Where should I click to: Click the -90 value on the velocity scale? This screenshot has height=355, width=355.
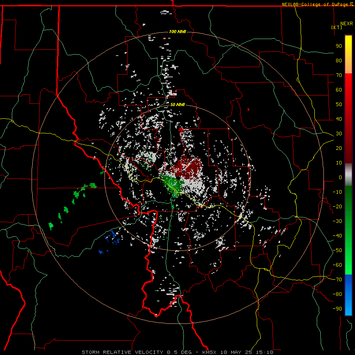coord(337,309)
